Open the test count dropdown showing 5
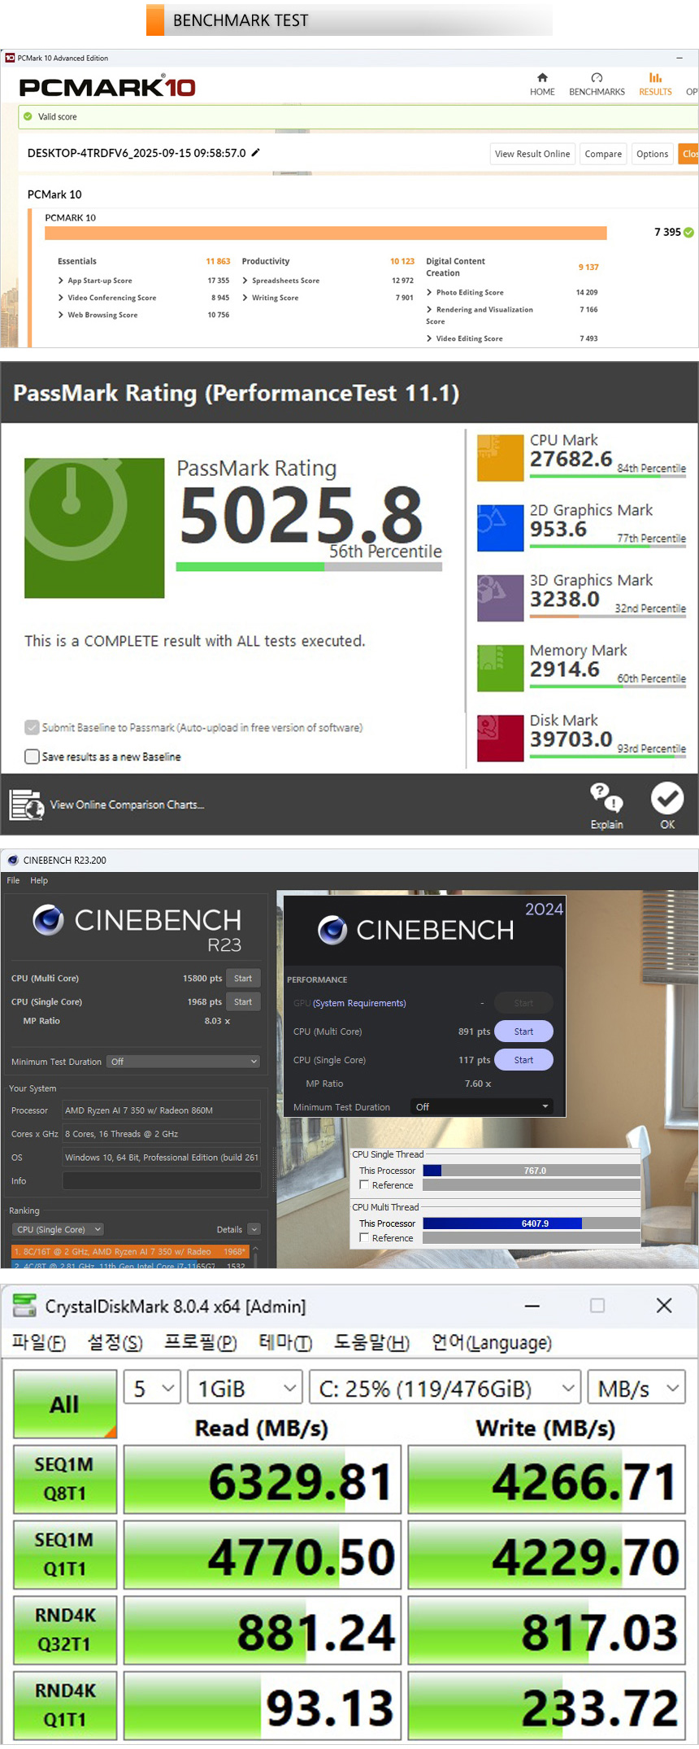Image resolution: width=699 pixels, height=1749 pixels. [153, 1389]
